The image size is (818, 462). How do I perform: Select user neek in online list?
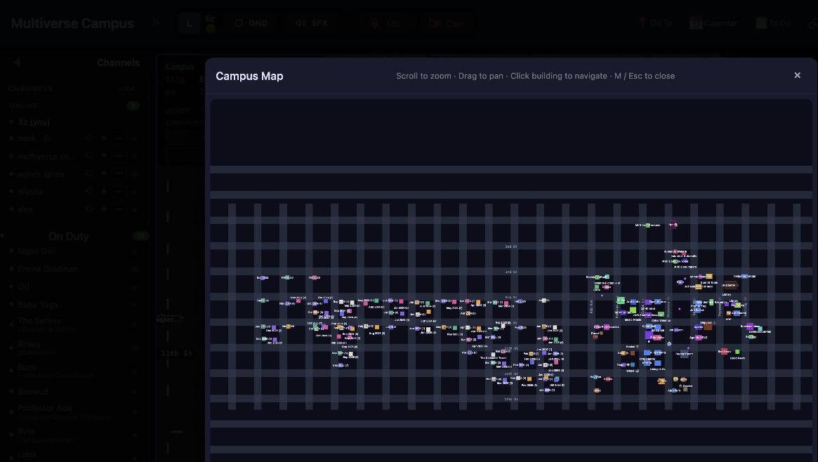point(27,138)
